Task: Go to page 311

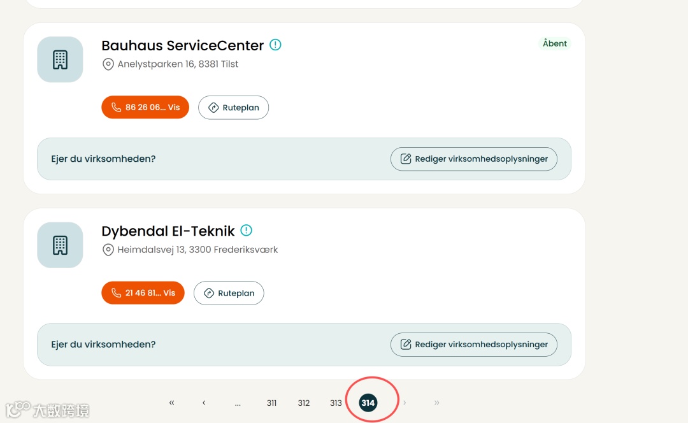Action: pos(271,403)
